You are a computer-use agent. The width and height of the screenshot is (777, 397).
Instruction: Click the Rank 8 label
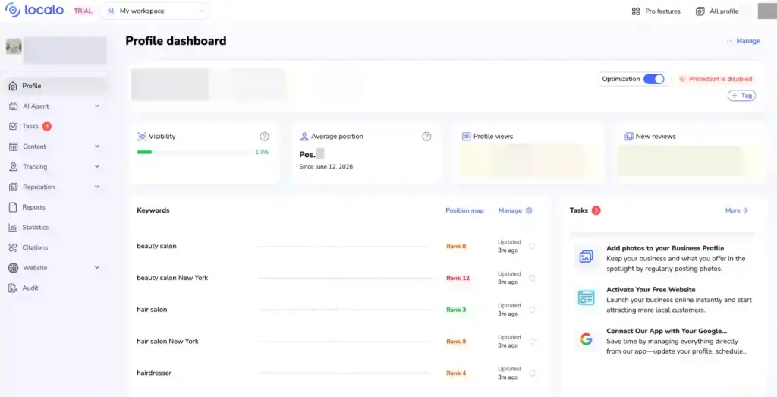[456, 247]
